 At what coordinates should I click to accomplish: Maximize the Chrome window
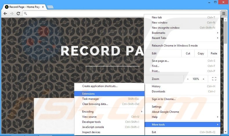215,2
